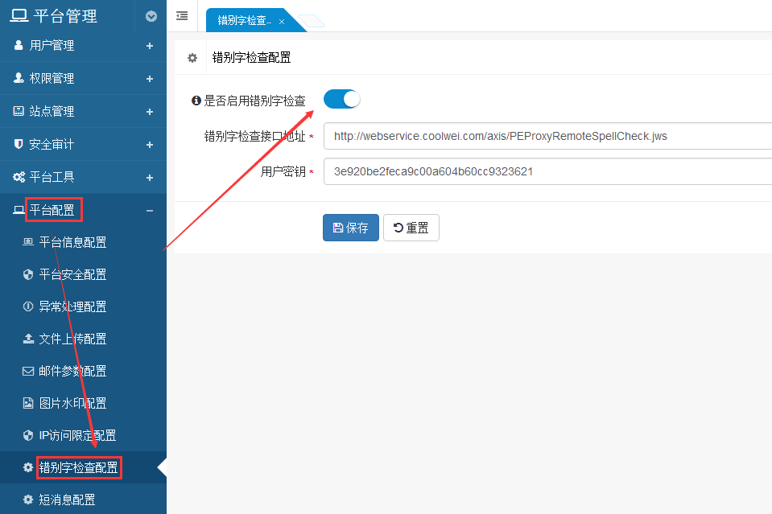Open the 平台管理 dropdown arrow
Viewport: 772px width, 514px height.
[151, 16]
